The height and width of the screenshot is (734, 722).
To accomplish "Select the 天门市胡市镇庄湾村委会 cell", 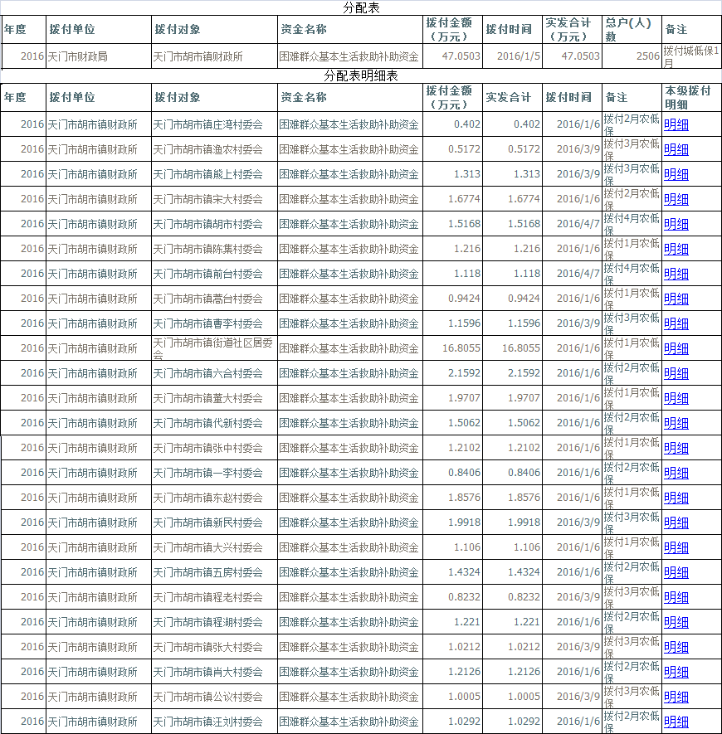I will coord(215,125).
